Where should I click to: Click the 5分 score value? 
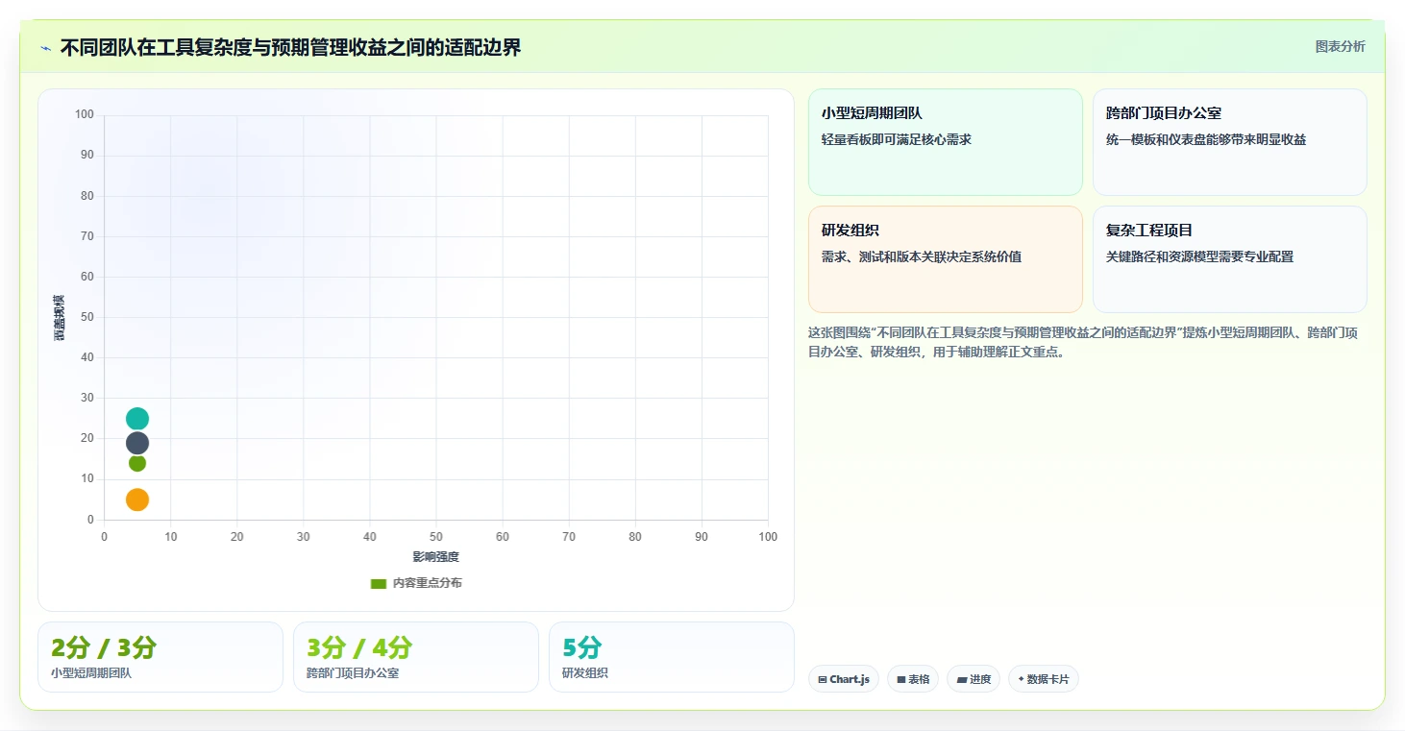click(x=582, y=647)
